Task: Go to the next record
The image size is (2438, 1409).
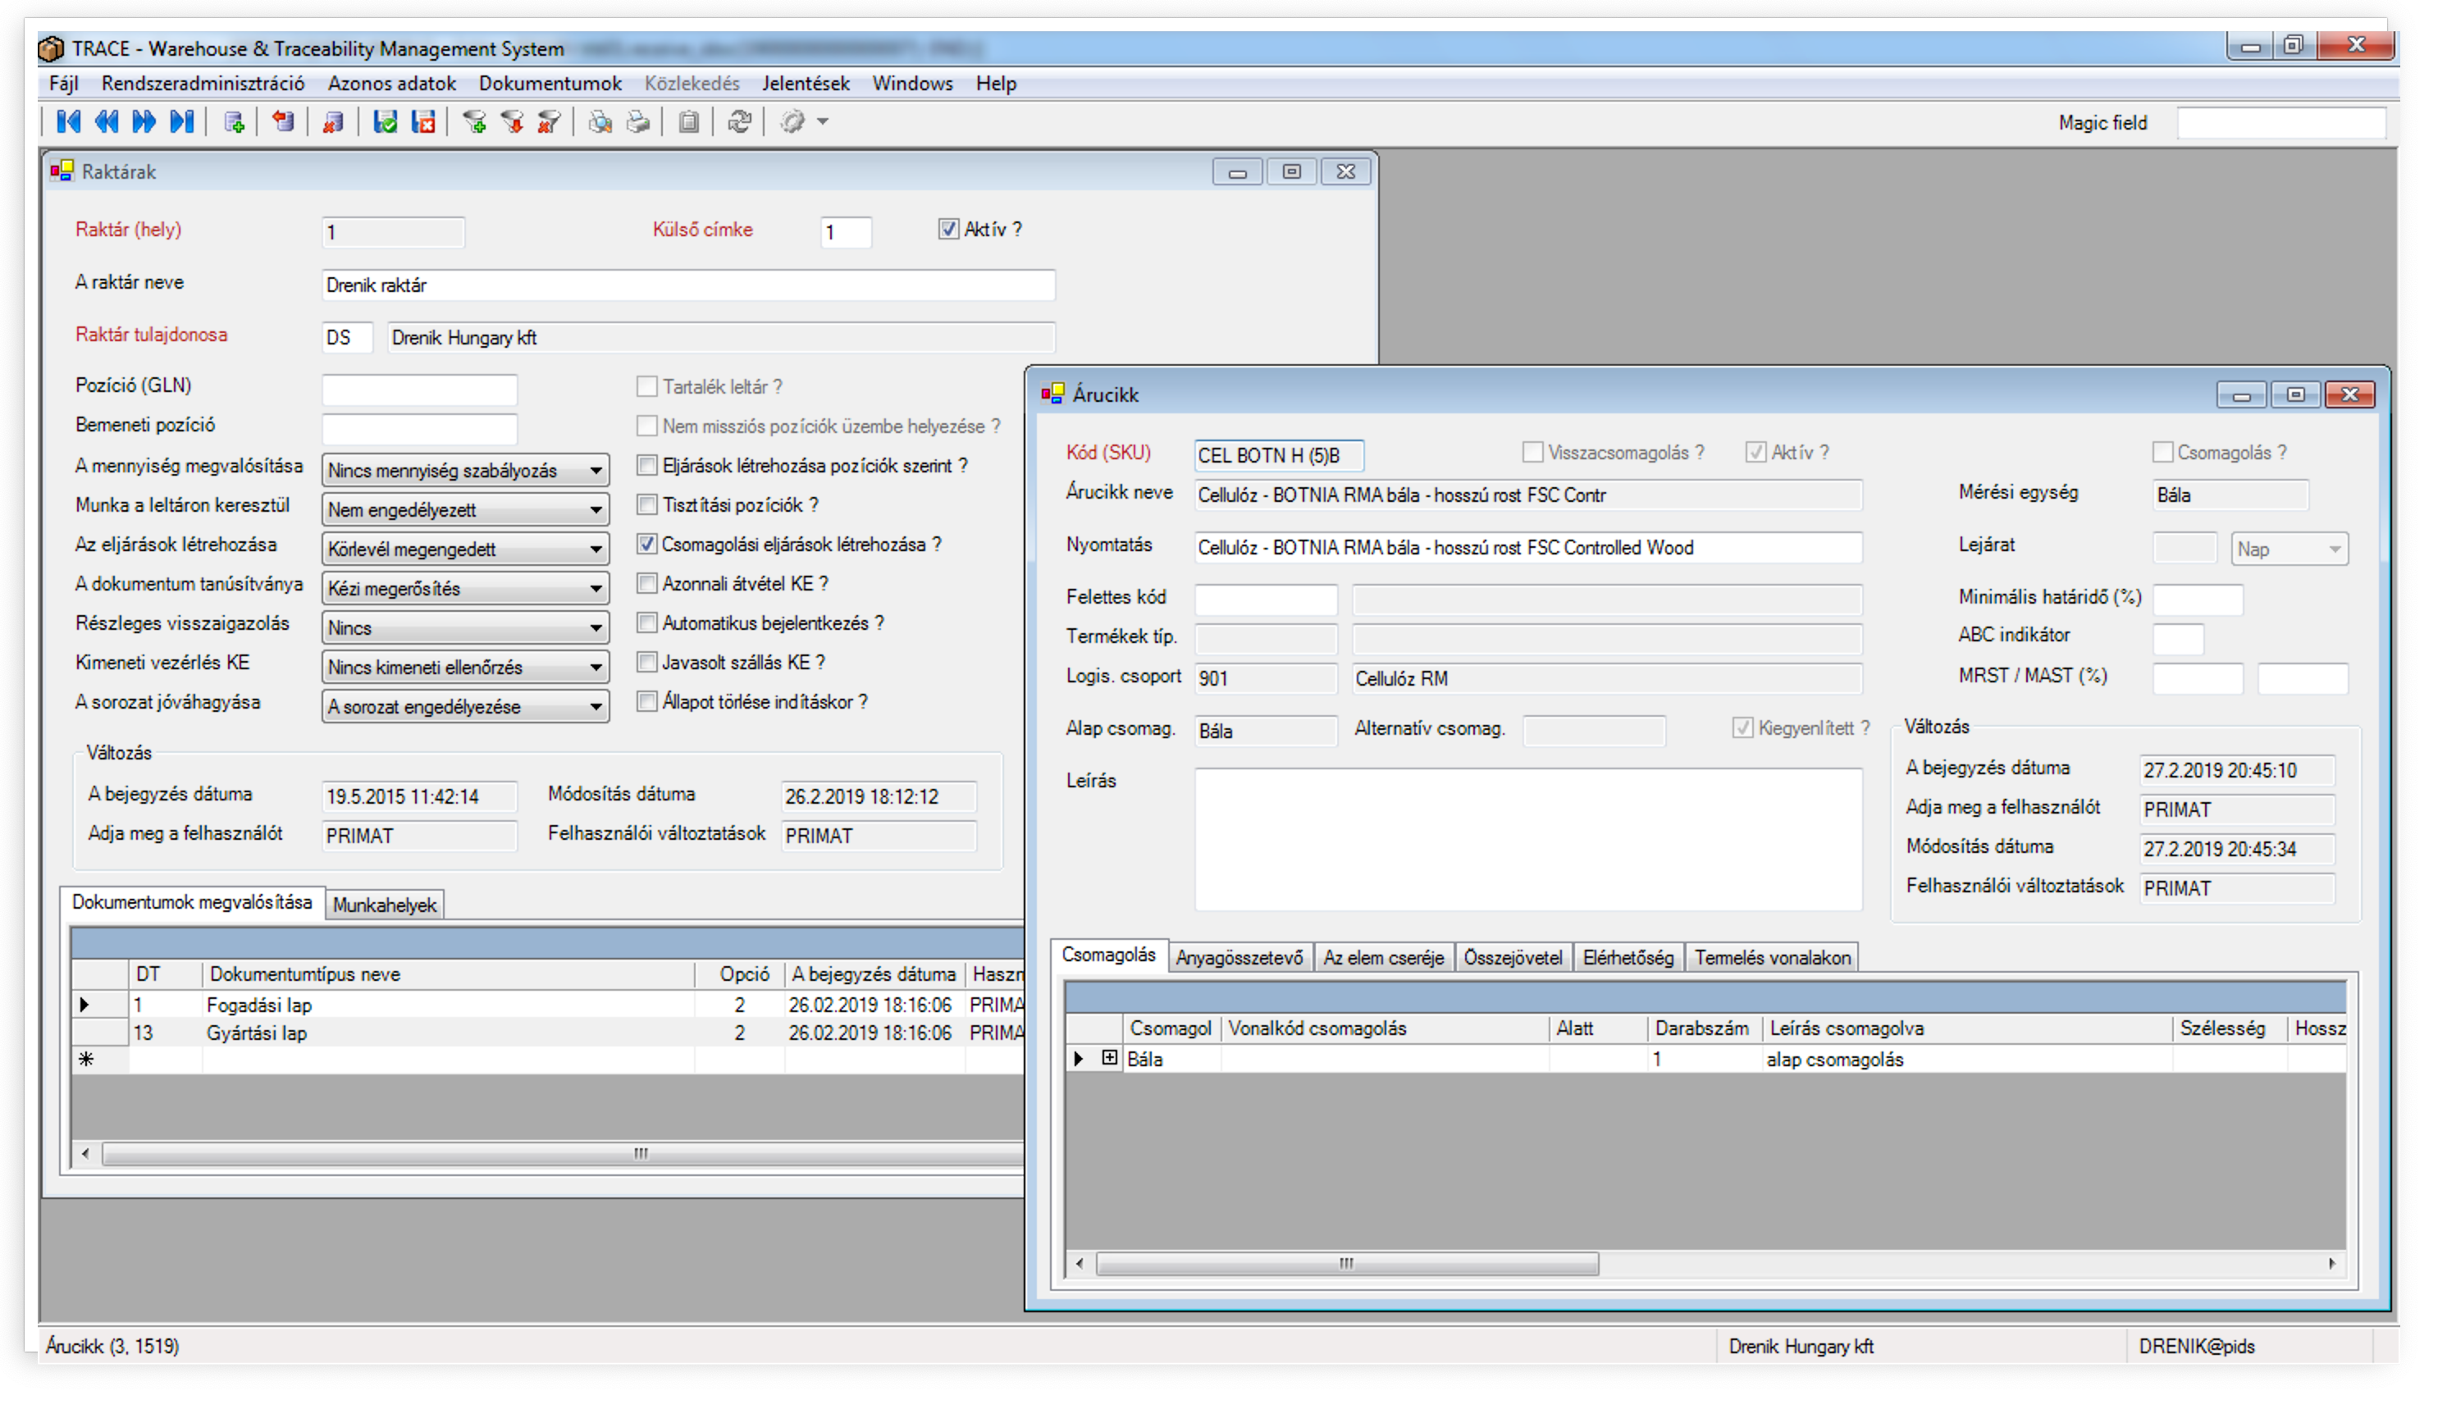Action: (x=144, y=122)
